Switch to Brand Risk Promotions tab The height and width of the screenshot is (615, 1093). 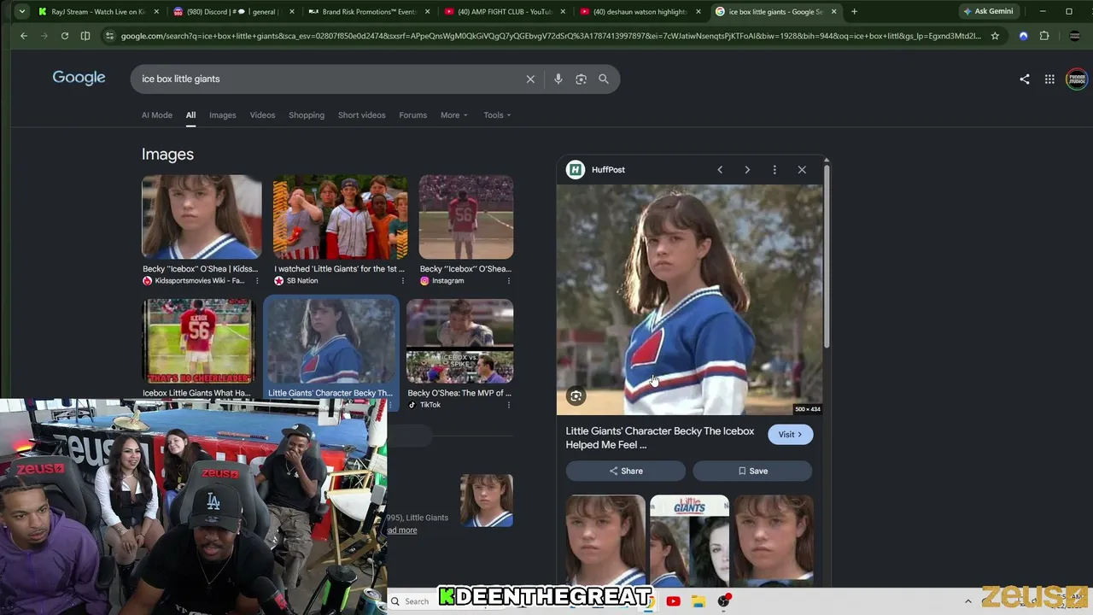[x=369, y=11]
